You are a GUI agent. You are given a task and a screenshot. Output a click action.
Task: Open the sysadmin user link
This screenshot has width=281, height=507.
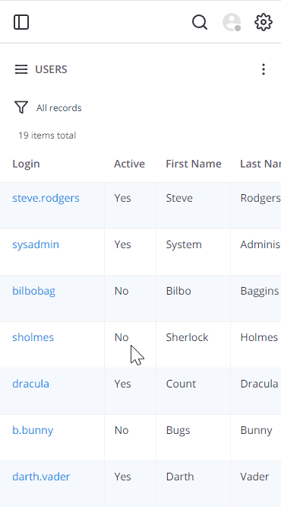(36, 244)
